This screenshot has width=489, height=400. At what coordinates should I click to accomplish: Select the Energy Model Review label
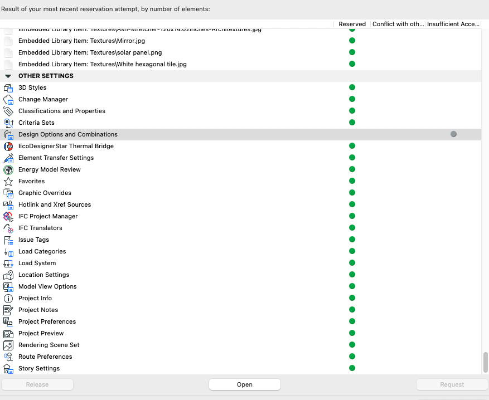50,169
